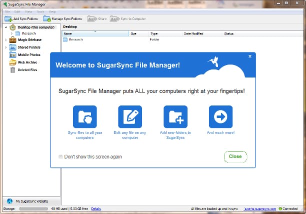Click the green Connected status icon

click(280, 208)
